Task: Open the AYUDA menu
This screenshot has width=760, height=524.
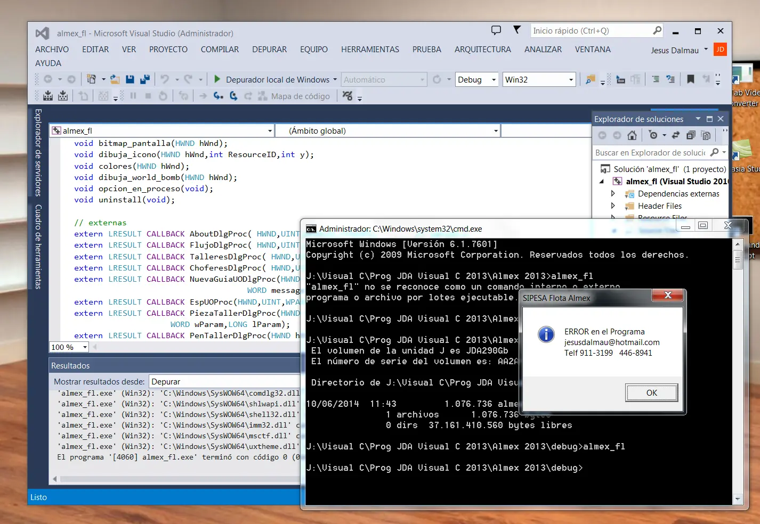Action: (48, 63)
